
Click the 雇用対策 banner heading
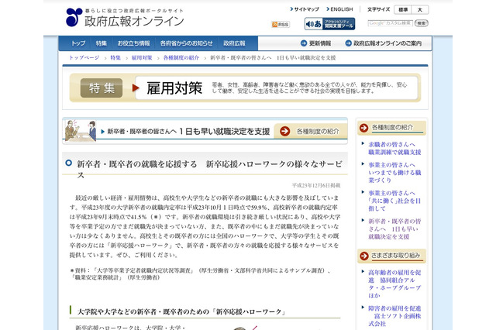click(174, 88)
